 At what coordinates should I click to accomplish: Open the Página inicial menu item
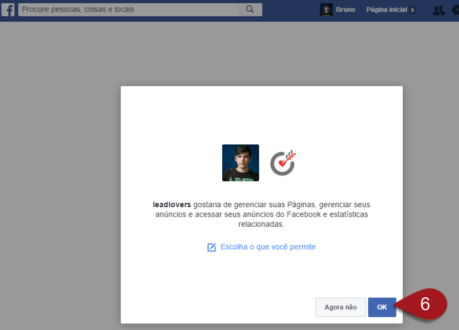click(386, 10)
